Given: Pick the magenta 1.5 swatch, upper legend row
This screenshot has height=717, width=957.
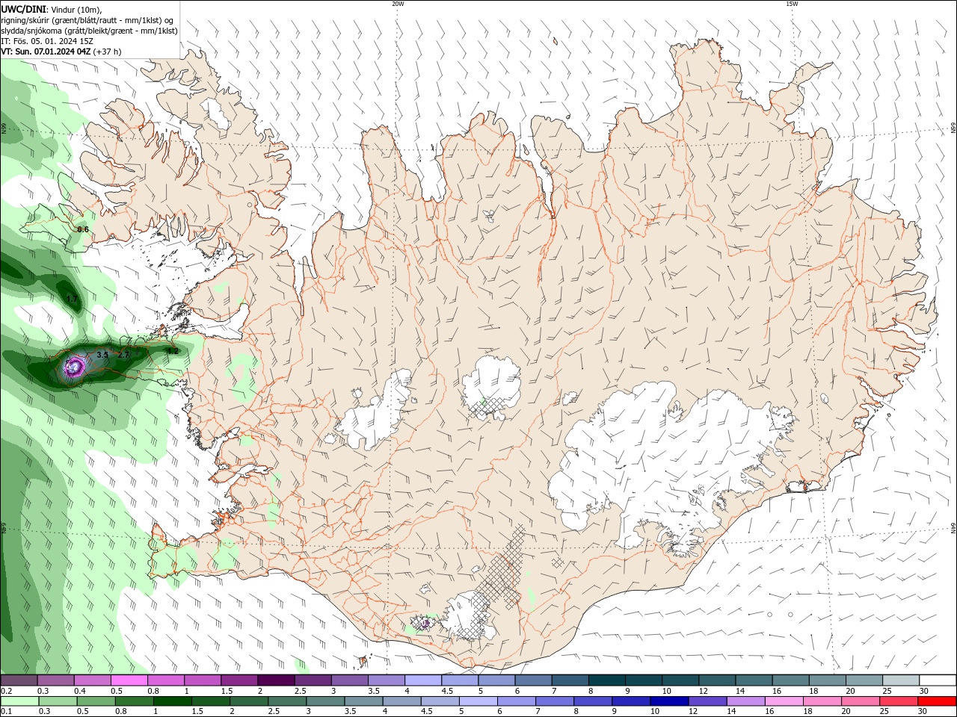Looking at the screenshot, I should [x=239, y=680].
